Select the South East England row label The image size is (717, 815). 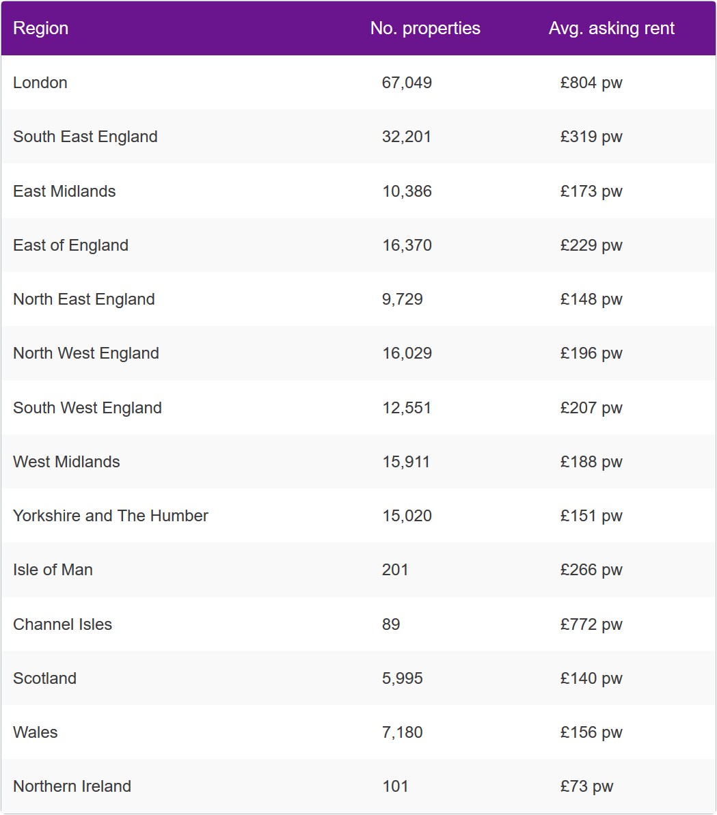85,137
